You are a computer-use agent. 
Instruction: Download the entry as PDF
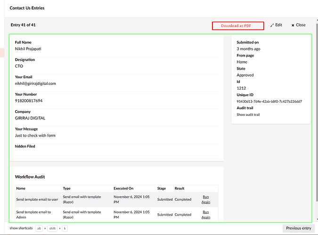point(237,26)
